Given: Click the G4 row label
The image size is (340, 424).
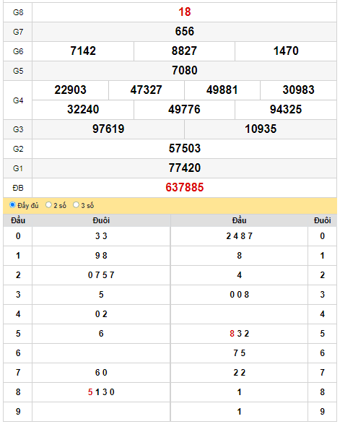Looking at the screenshot, I should point(18,100).
